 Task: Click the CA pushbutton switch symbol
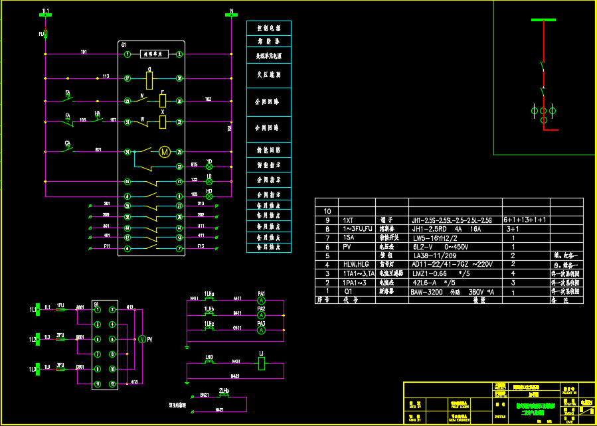click(x=68, y=150)
